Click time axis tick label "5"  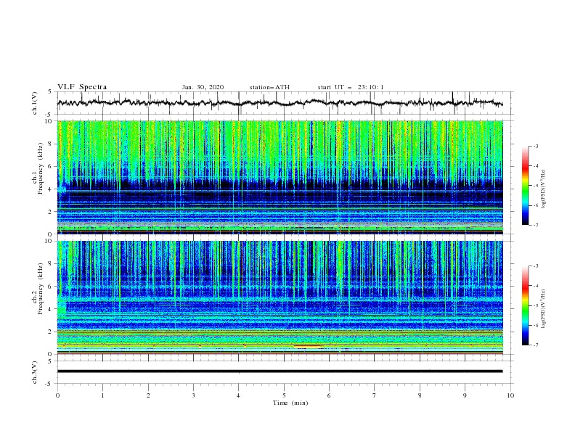pyautogui.click(x=284, y=395)
